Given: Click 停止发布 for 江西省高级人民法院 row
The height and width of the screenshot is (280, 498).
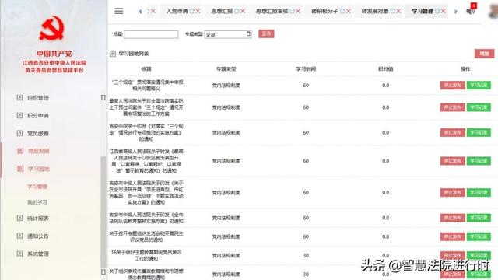Looking at the screenshot, I should pyautogui.click(x=453, y=161).
